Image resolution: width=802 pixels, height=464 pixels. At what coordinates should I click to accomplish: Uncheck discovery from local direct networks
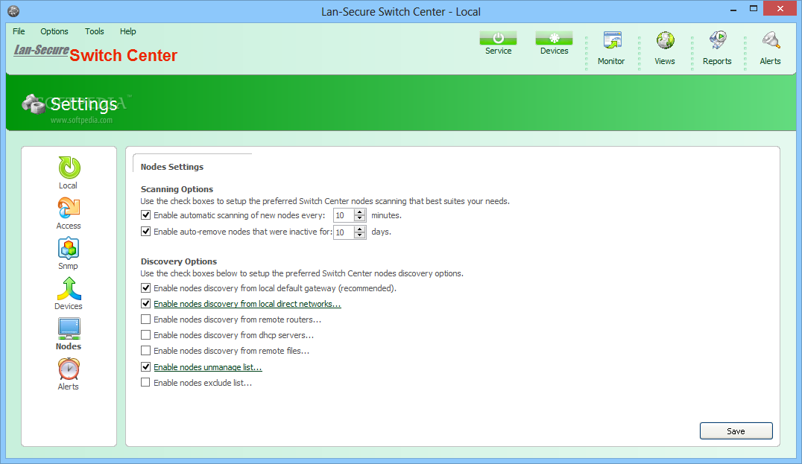(146, 304)
